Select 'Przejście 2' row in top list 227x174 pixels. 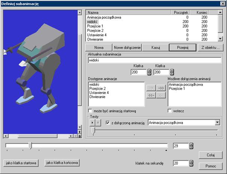(152, 30)
